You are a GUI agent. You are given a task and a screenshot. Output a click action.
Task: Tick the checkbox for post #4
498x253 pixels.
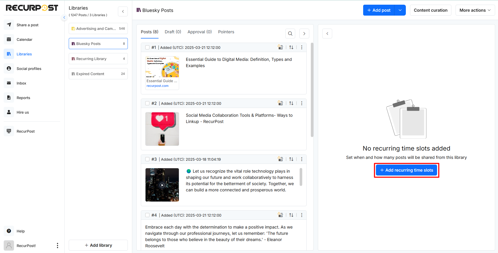[x=147, y=215]
